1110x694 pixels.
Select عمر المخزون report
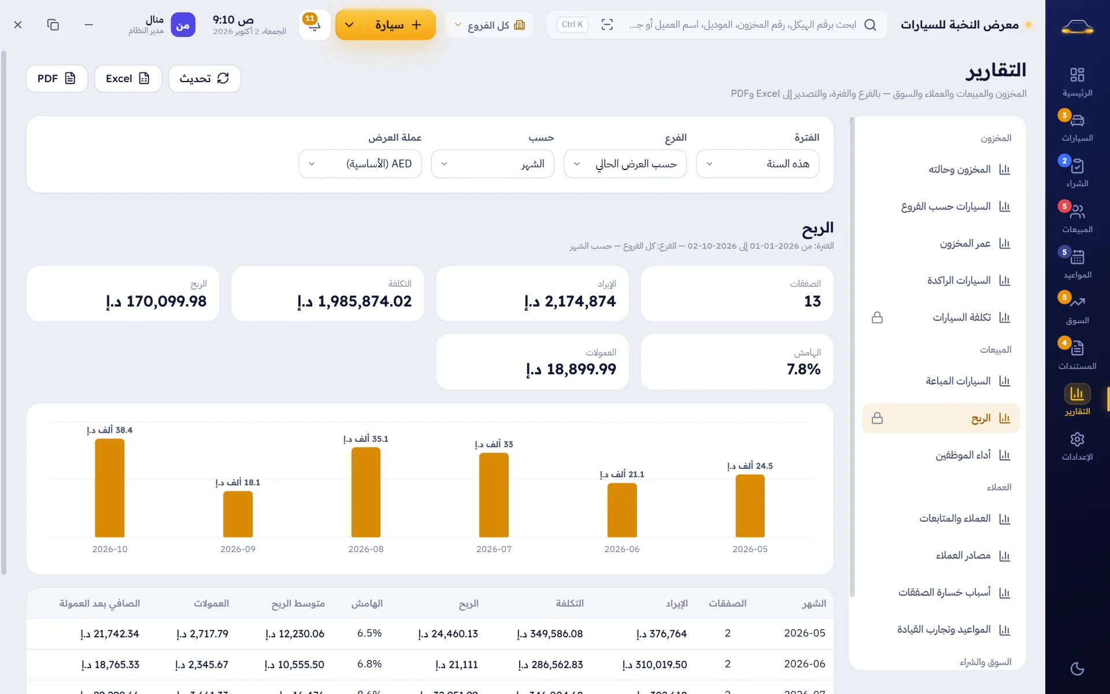point(941,243)
